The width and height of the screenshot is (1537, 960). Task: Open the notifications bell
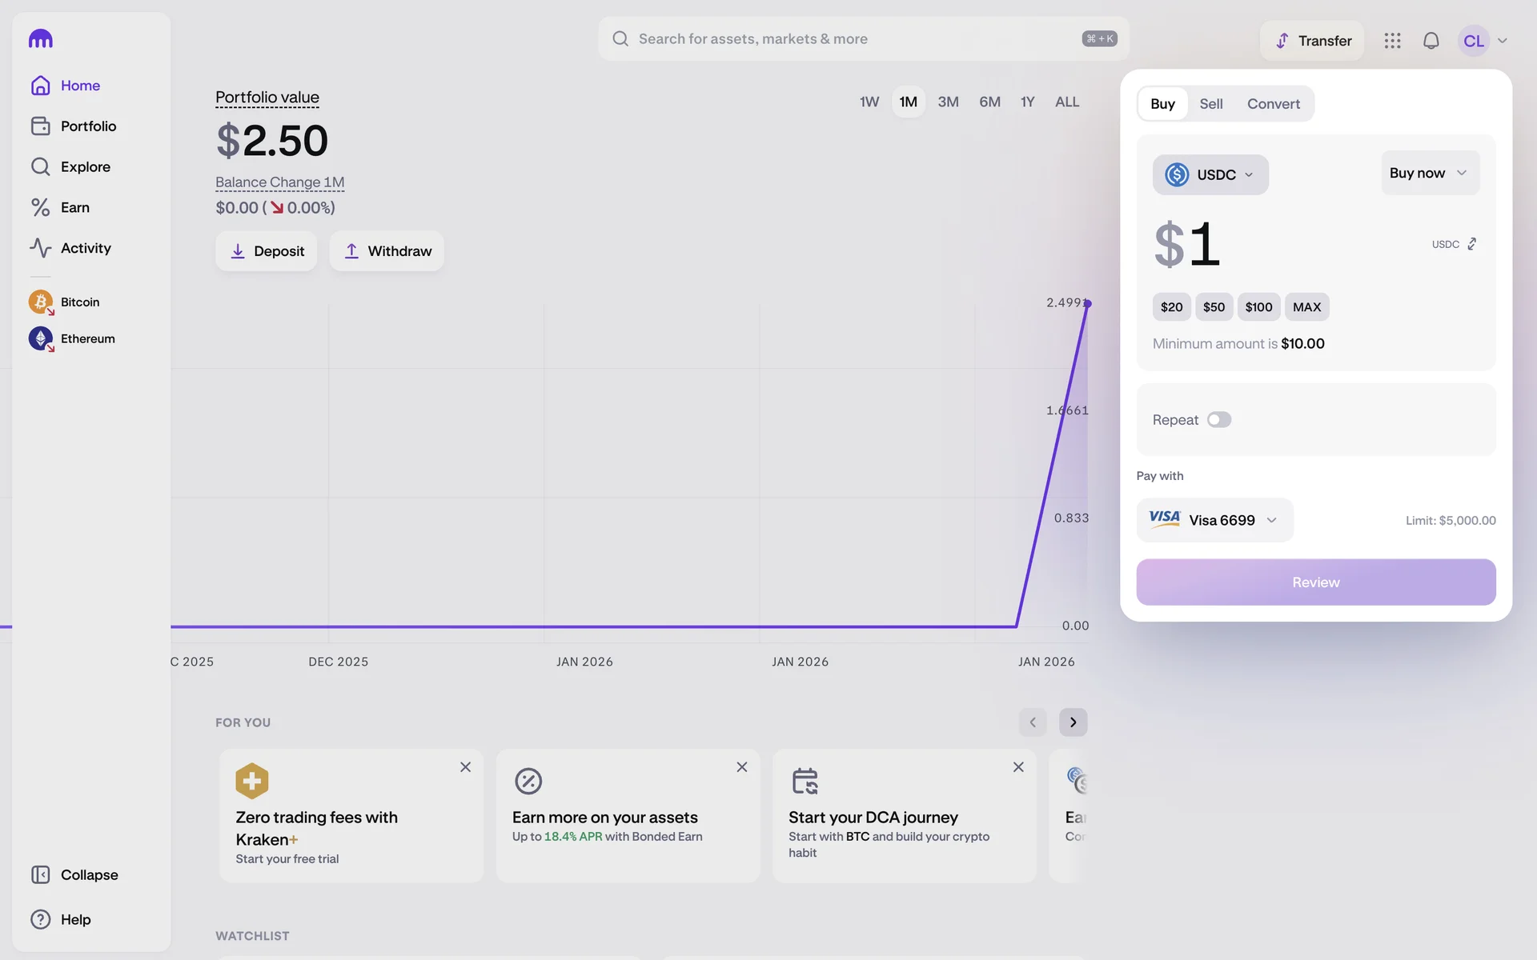click(x=1431, y=41)
